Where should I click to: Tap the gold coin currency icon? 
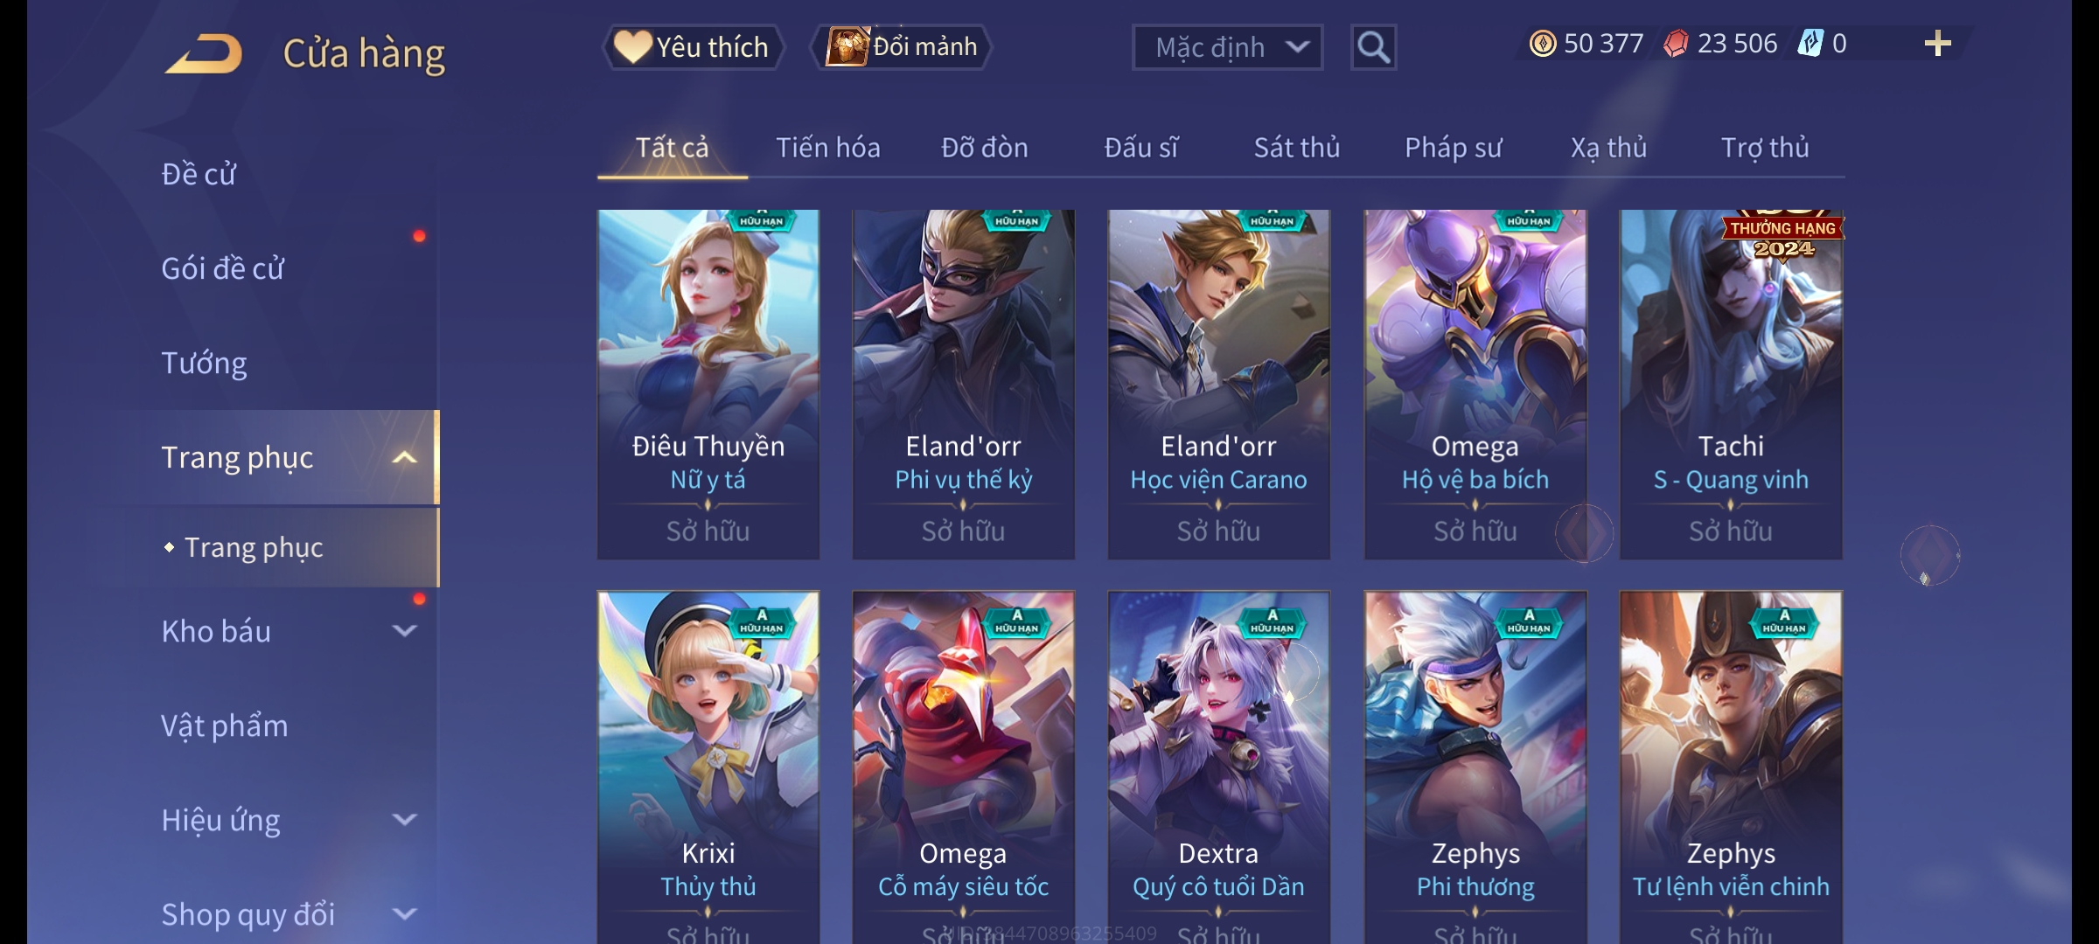1543,44
